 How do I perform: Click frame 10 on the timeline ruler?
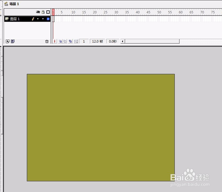[73, 12]
